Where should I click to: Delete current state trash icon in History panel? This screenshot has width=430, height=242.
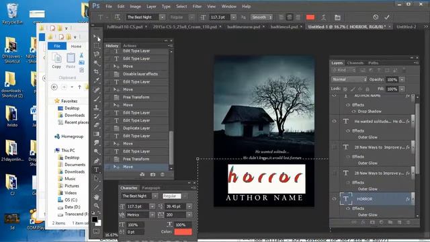pos(163,175)
